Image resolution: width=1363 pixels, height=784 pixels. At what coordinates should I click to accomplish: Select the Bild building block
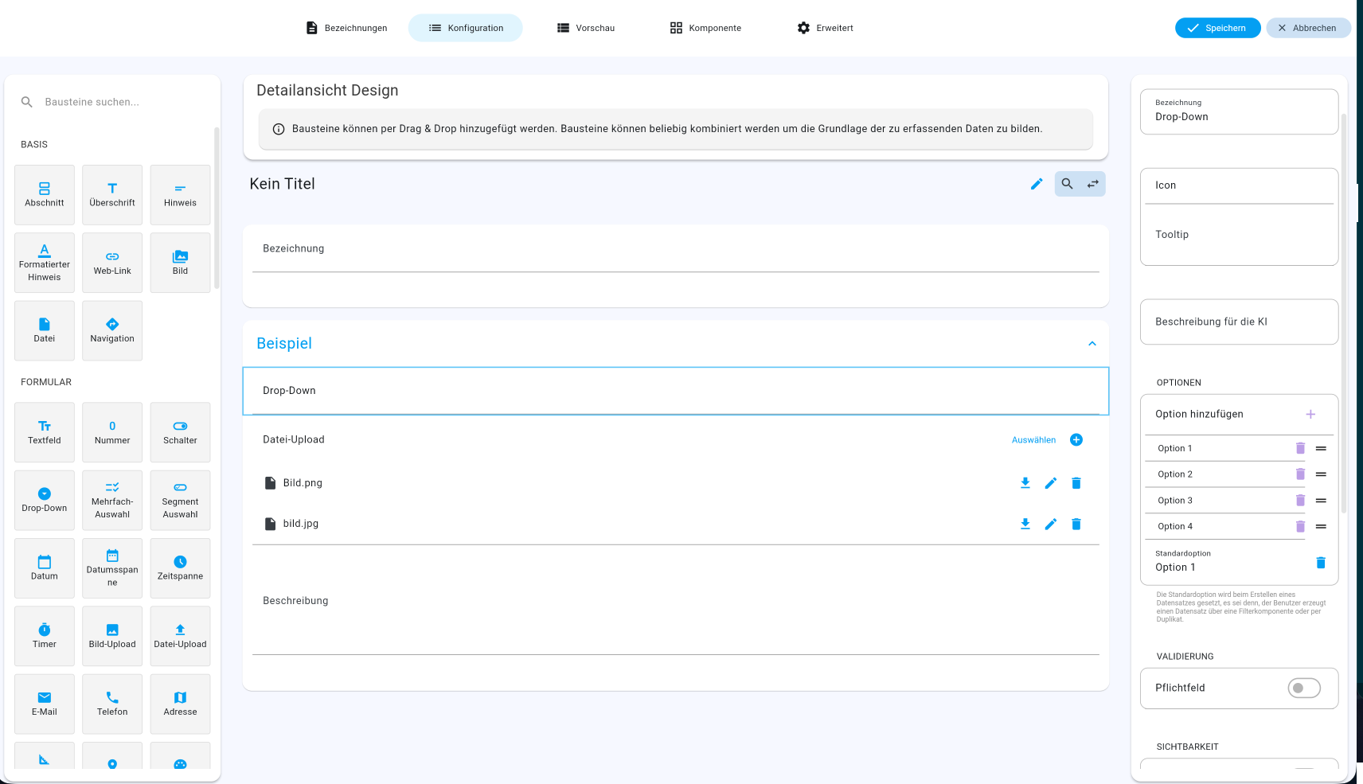pos(180,263)
